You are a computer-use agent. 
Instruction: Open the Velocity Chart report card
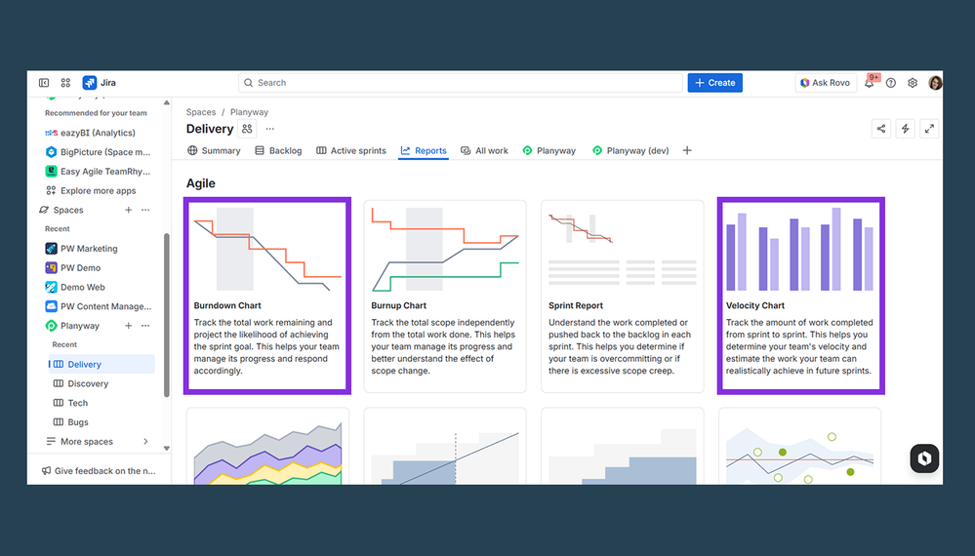(x=801, y=296)
